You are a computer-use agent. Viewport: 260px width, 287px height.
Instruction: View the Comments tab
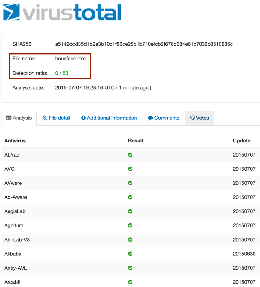pos(163,118)
